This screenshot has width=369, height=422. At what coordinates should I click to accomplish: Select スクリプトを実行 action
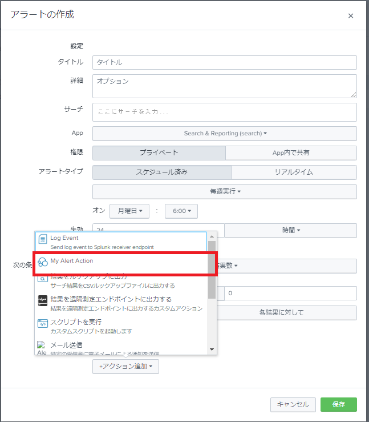tap(121, 326)
